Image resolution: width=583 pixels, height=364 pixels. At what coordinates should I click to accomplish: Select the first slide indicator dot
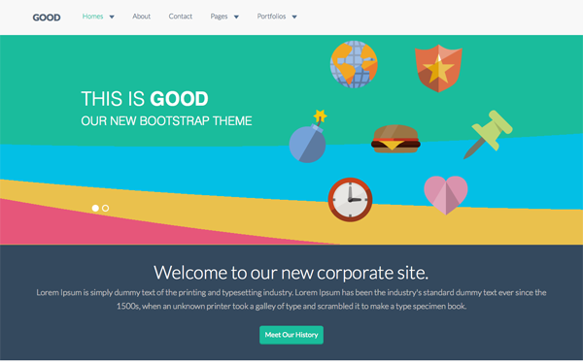[x=95, y=208]
